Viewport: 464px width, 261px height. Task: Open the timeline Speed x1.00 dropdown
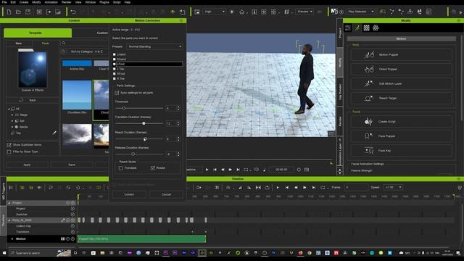point(393,188)
